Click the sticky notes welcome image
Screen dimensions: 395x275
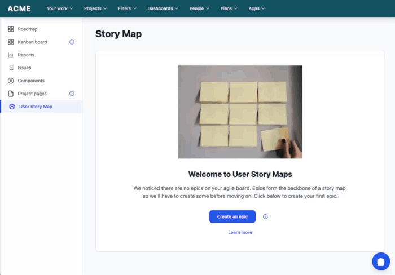pos(240,112)
